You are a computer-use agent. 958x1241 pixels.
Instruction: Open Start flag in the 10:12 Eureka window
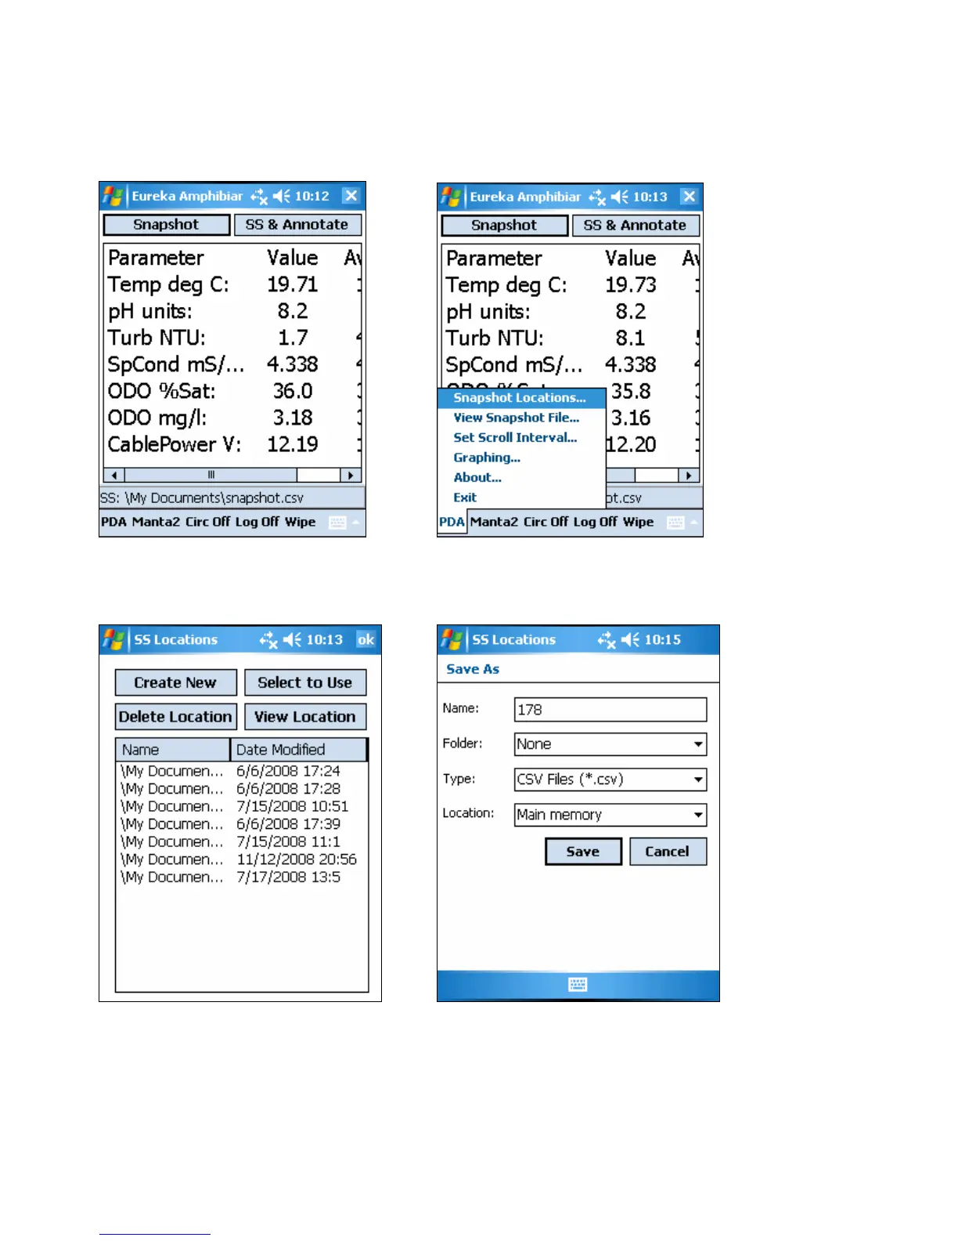113,196
